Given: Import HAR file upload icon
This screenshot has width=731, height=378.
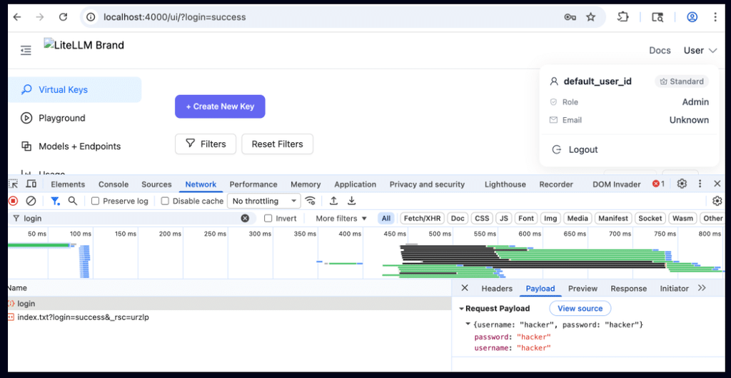Looking at the screenshot, I should coord(333,201).
